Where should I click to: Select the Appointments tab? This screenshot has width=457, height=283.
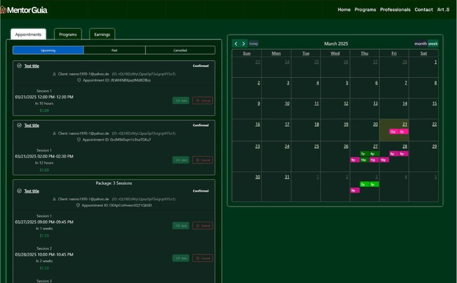(28, 34)
